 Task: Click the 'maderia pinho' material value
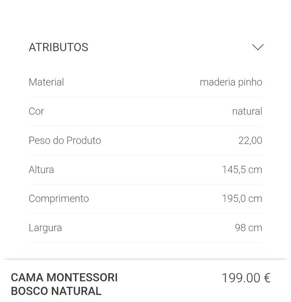pos(231,82)
